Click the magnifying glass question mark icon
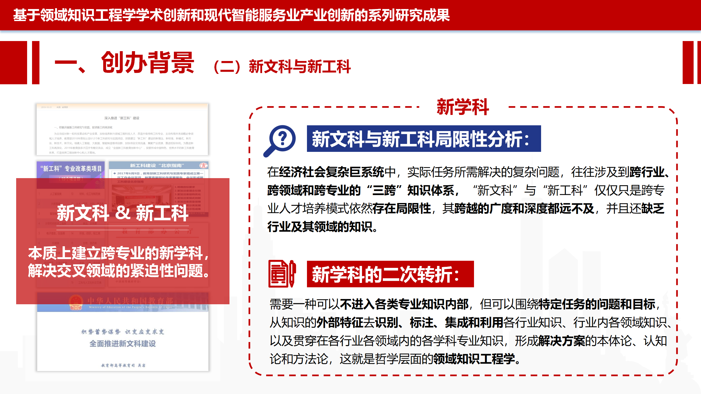Image resolution: width=701 pixels, height=394 pixels. point(280,141)
